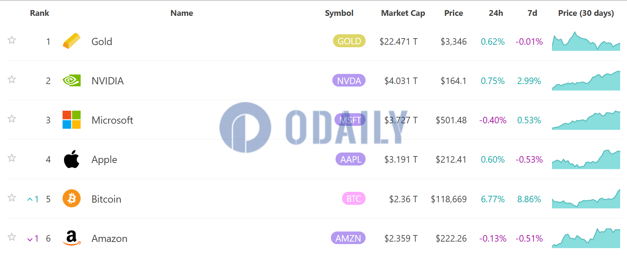Click the purple MSFT symbol badge
Viewport: 627px width, 256px height.
coord(350,120)
